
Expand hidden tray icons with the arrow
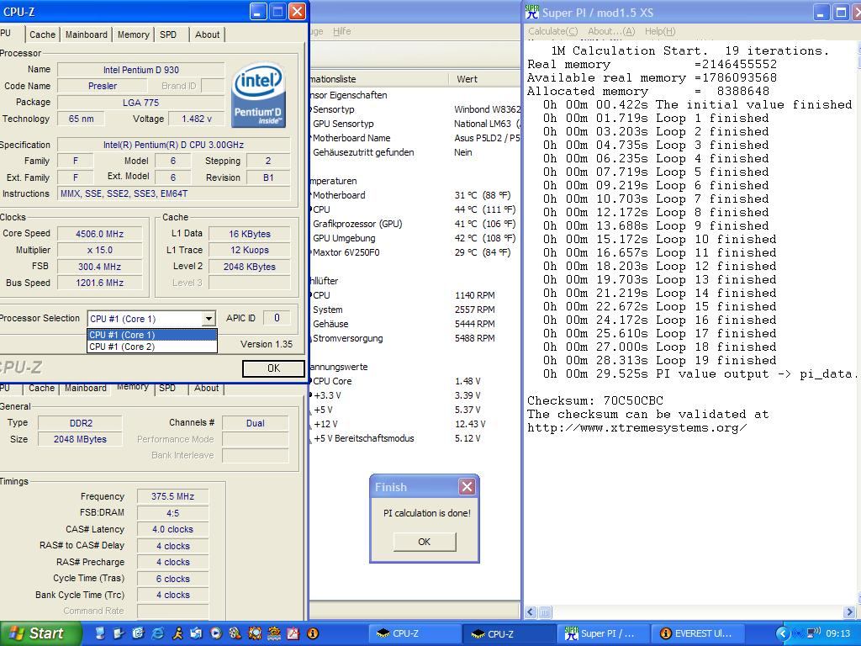[783, 633]
